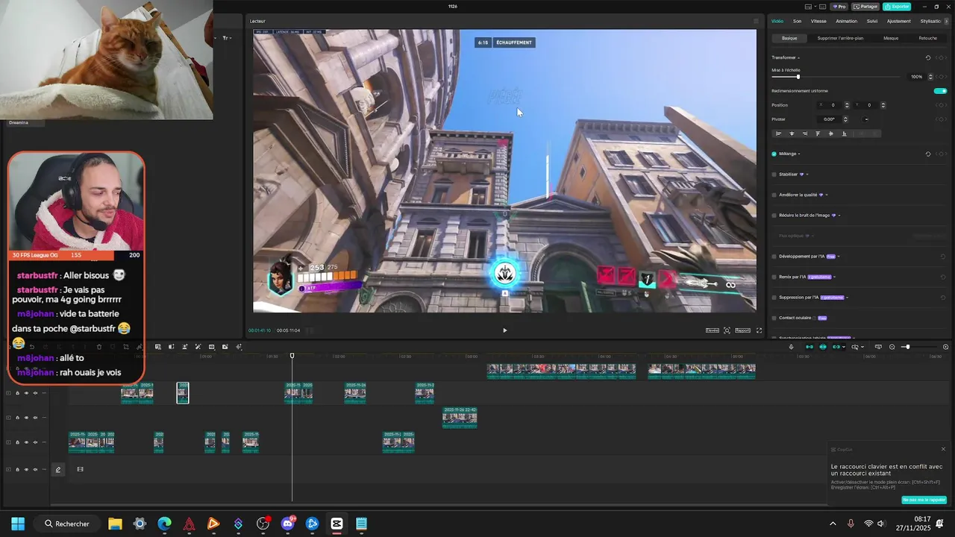Viewport: 955px width, 537px height.
Task: Click the microphone record icon above the timeline
Action: click(791, 347)
